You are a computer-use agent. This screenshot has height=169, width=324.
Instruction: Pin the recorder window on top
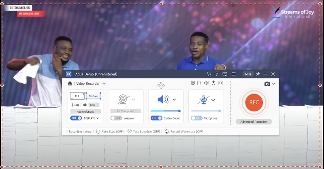point(258,74)
